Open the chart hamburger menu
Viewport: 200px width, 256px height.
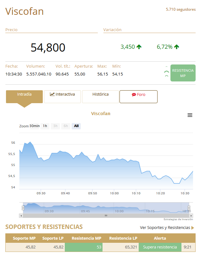click(190, 115)
